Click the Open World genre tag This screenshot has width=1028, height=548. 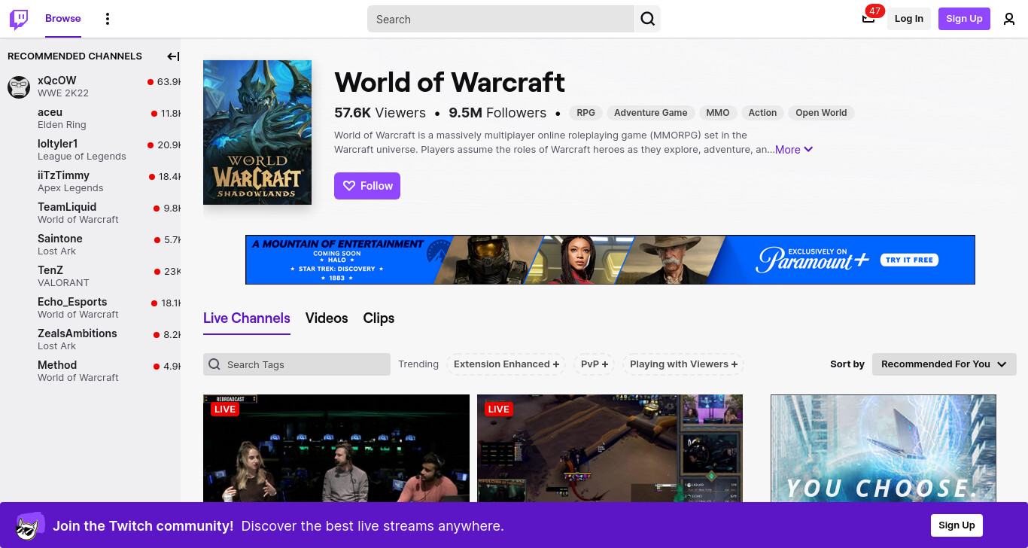coord(821,113)
